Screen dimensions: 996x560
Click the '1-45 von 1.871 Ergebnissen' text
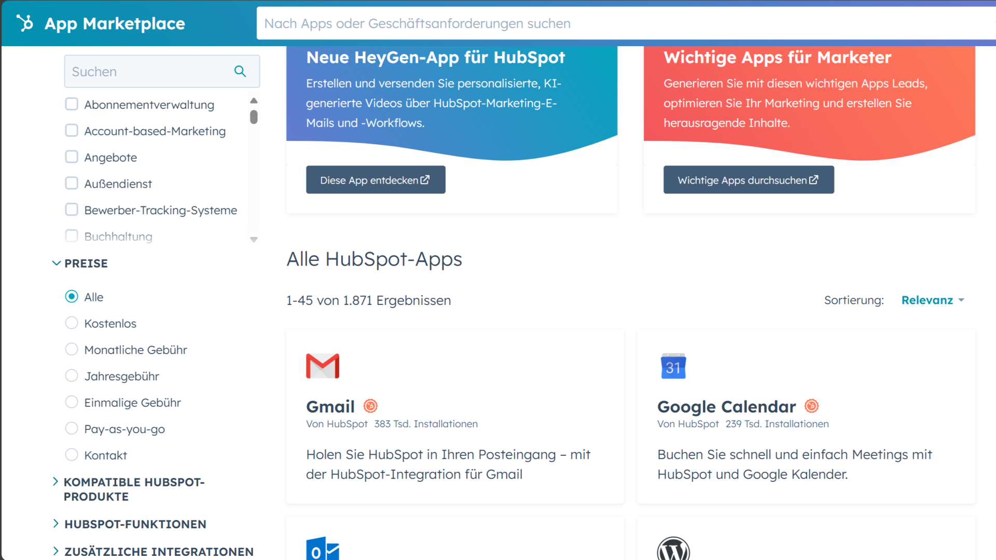coord(368,300)
